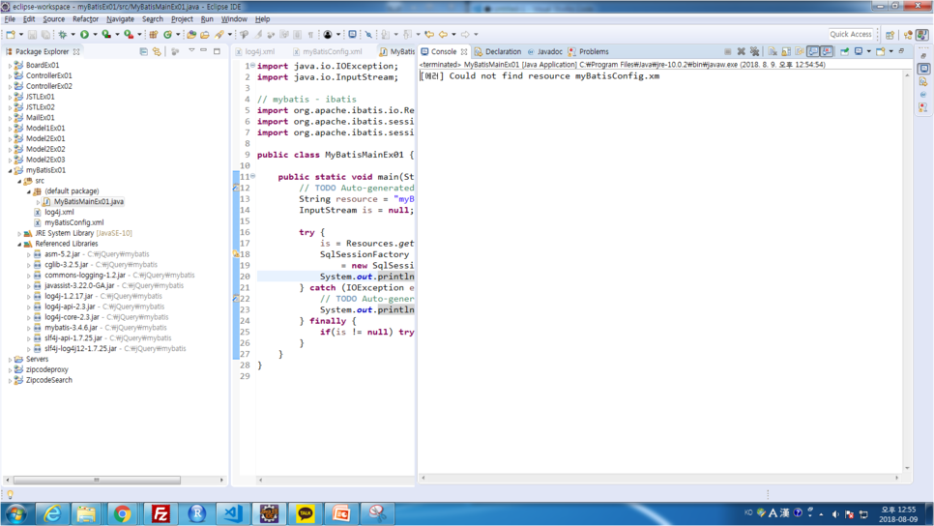
Task: Click Remove Launch X icon in Console
Action: coord(741,52)
